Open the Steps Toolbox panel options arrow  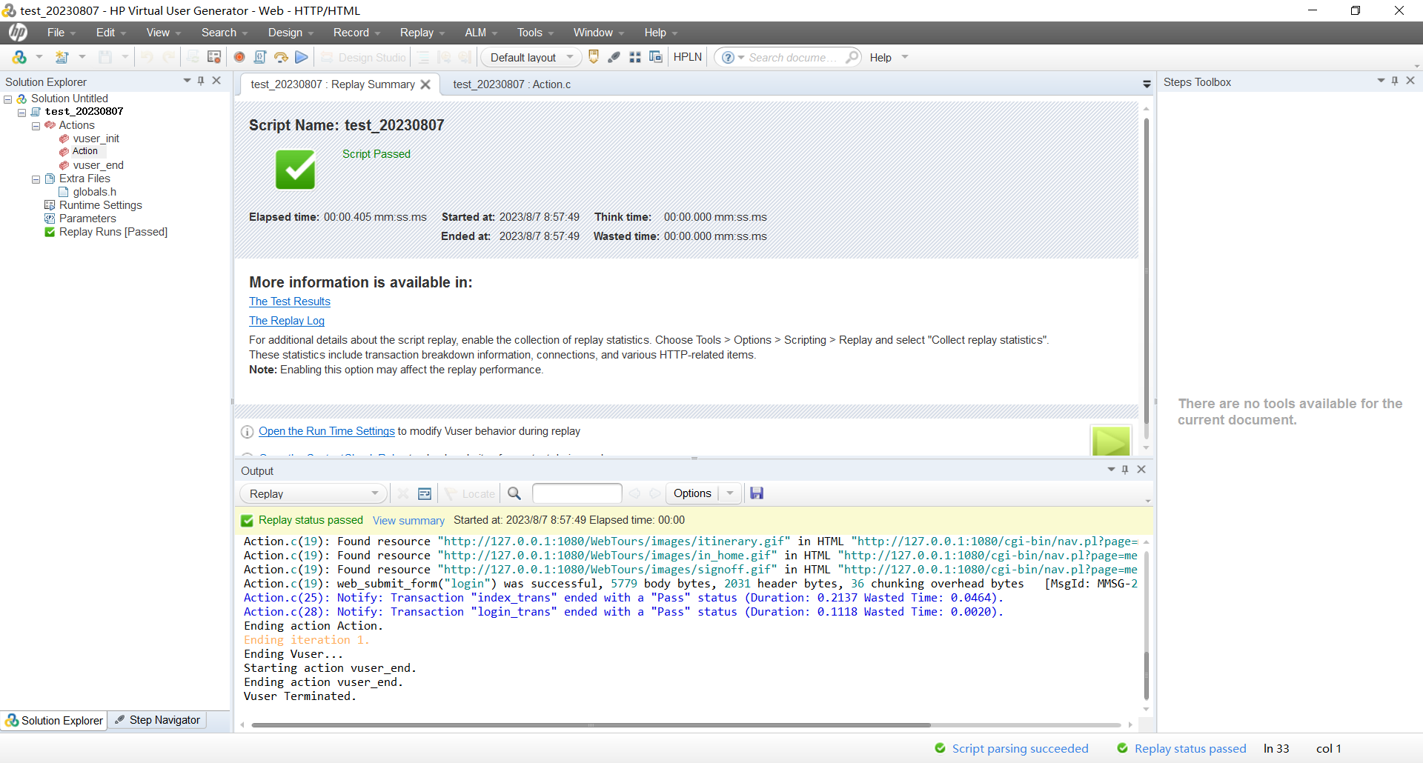(x=1381, y=81)
